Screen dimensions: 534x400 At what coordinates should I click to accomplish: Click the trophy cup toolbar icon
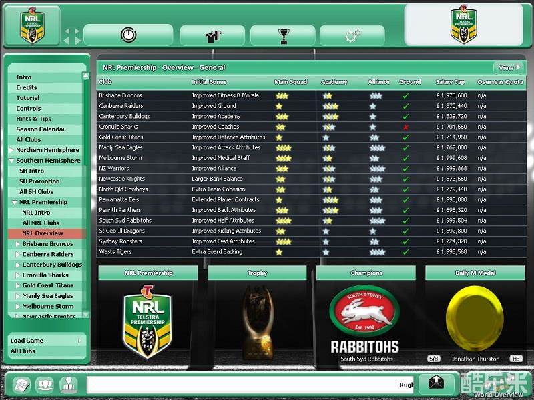point(283,35)
